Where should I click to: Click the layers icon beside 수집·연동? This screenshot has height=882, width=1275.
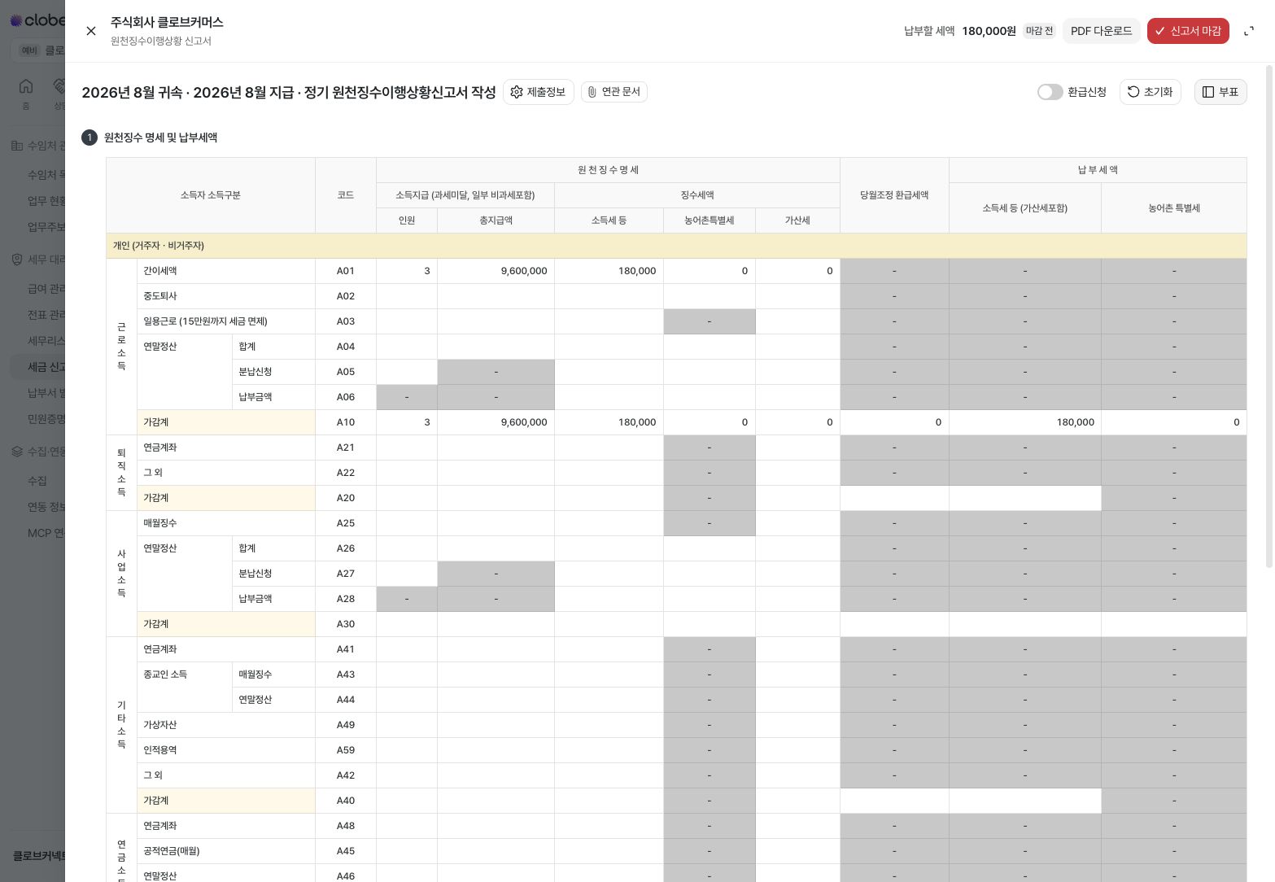tap(17, 452)
